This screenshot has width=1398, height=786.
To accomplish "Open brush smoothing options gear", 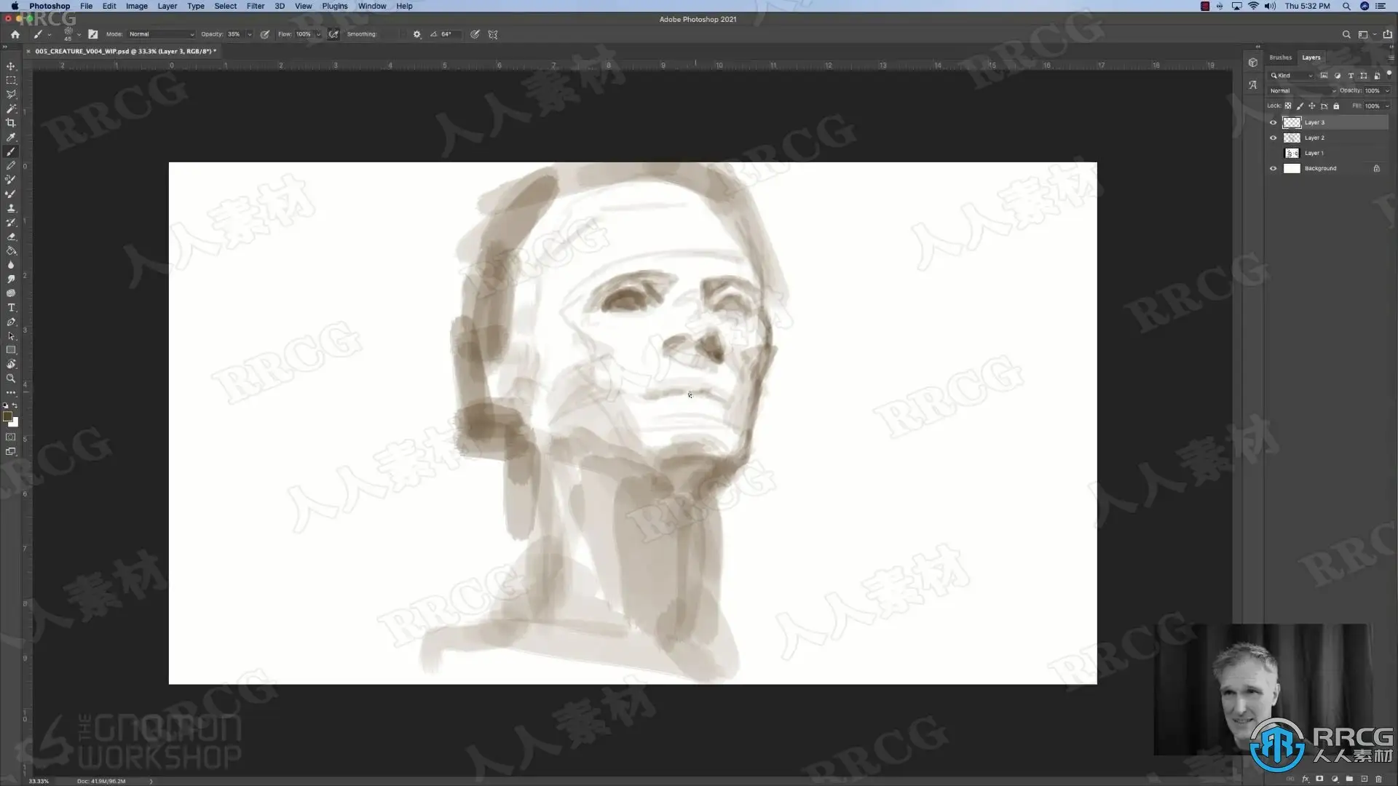I will pyautogui.click(x=416, y=34).
